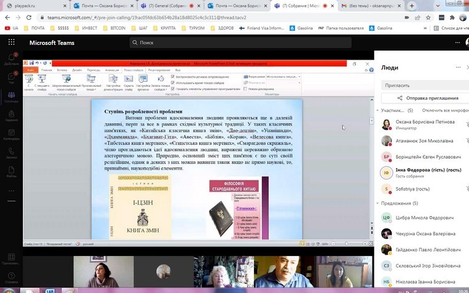Click the Teams search field

246,42
